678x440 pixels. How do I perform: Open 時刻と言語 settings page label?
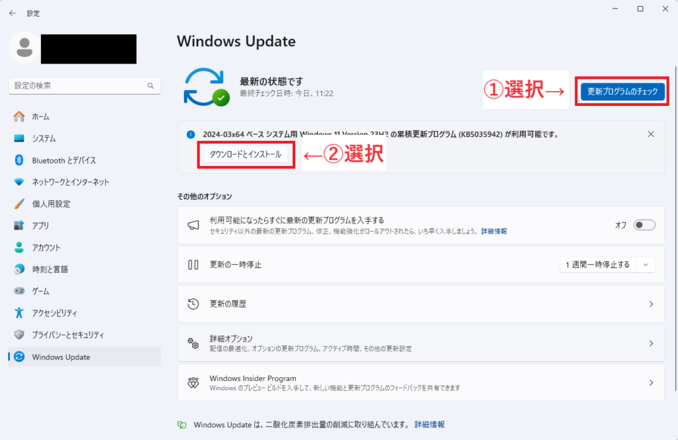click(x=50, y=269)
